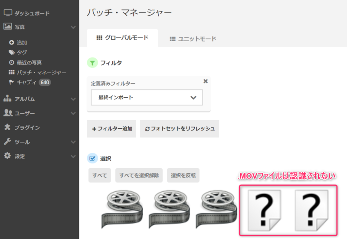Expand the ツール menu chevron
Viewport: 347px width, 239px height.
(73, 142)
